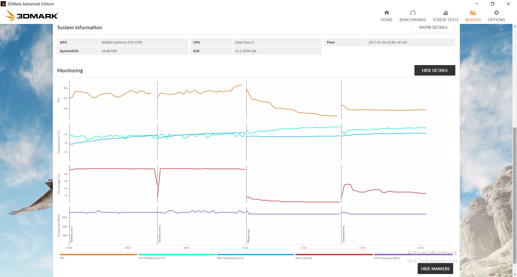The width and height of the screenshot is (517, 277).
Task: Select the OPTIONS tab label
Action: 496,20
